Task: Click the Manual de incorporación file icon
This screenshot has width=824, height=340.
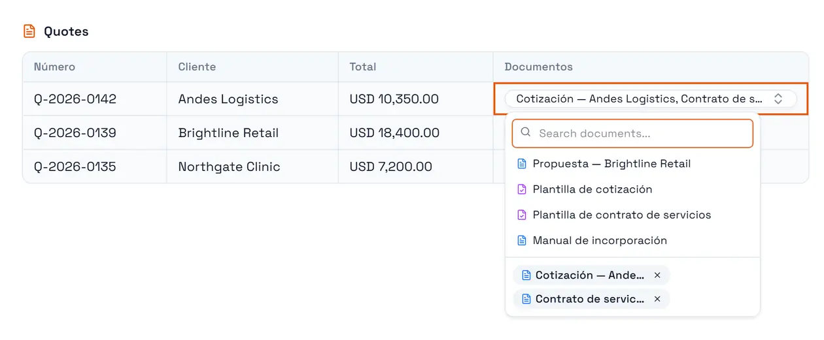Action: click(522, 240)
